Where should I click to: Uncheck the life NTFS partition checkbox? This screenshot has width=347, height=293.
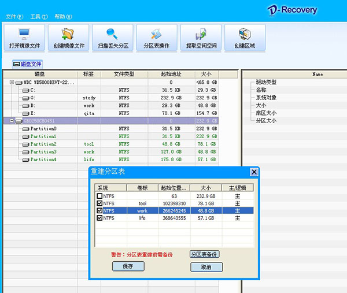101,218
